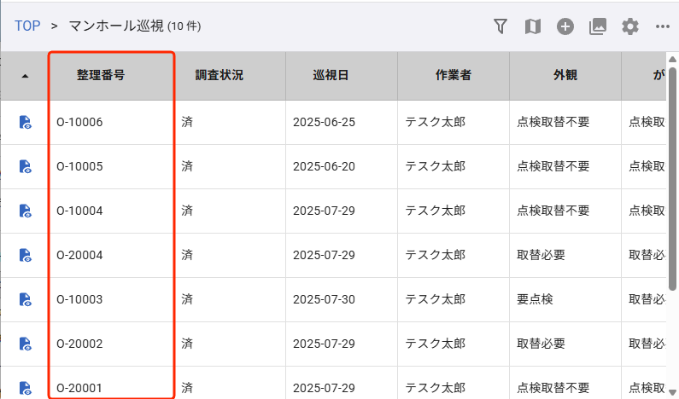679x399 pixels.
Task: View details icon for row O-10005
Action: (26, 166)
